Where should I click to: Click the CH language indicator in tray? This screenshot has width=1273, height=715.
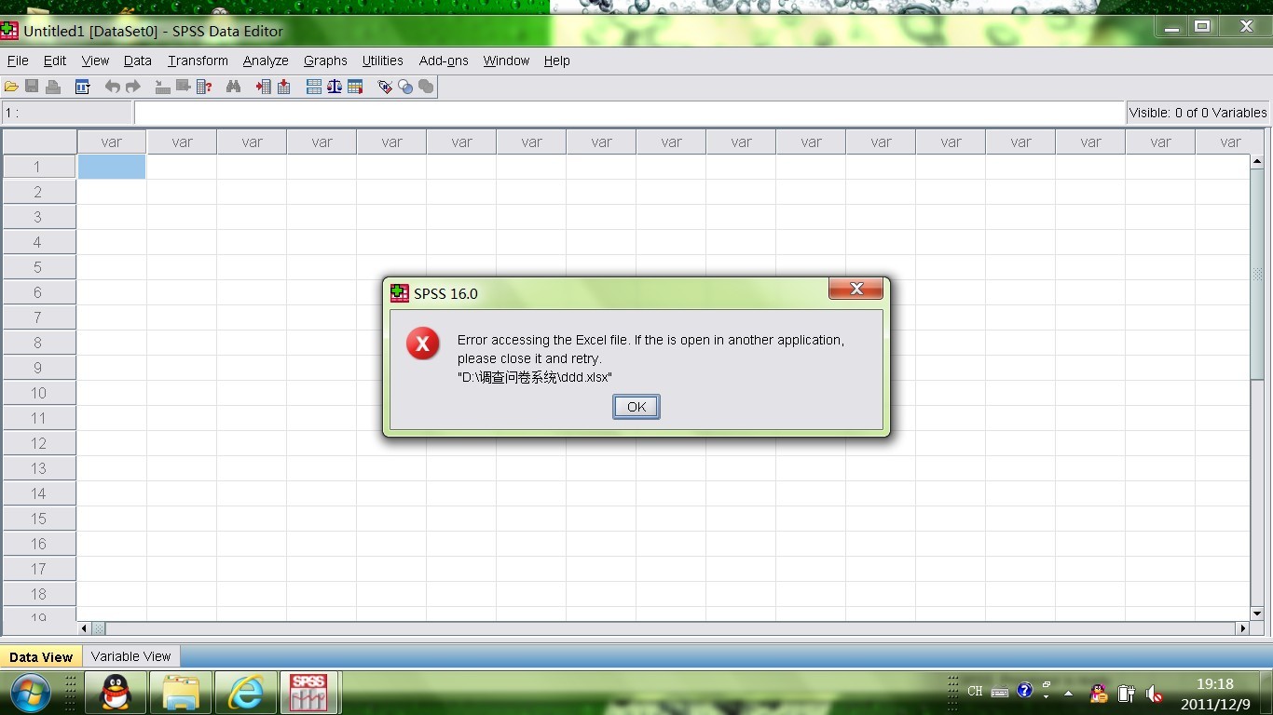click(975, 691)
